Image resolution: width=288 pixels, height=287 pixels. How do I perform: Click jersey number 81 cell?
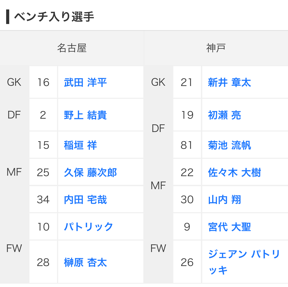187,145
